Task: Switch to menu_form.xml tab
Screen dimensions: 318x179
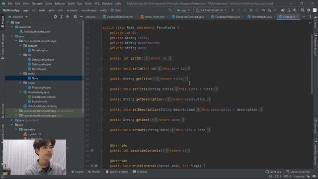Action: coord(153,16)
